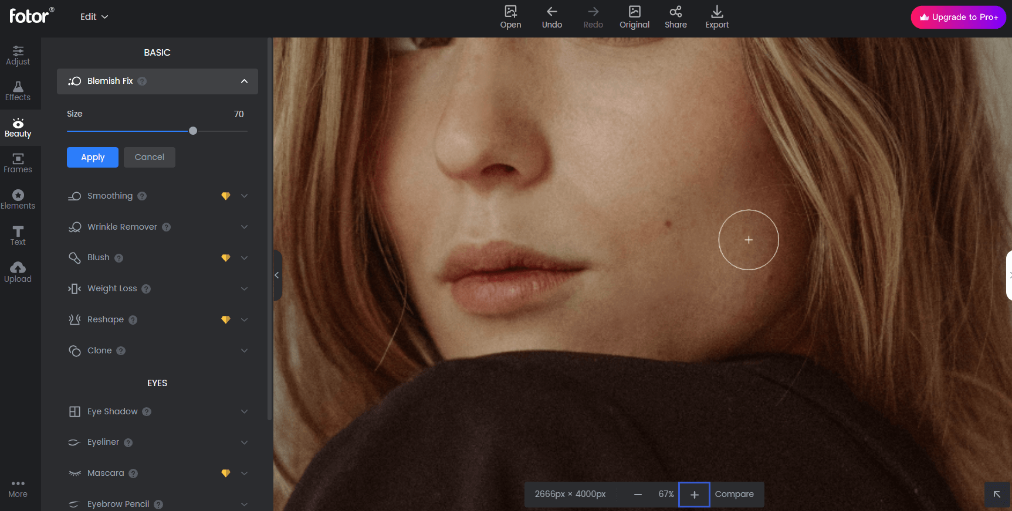1012x511 pixels.
Task: Show help for Clone tool
Action: (x=121, y=350)
